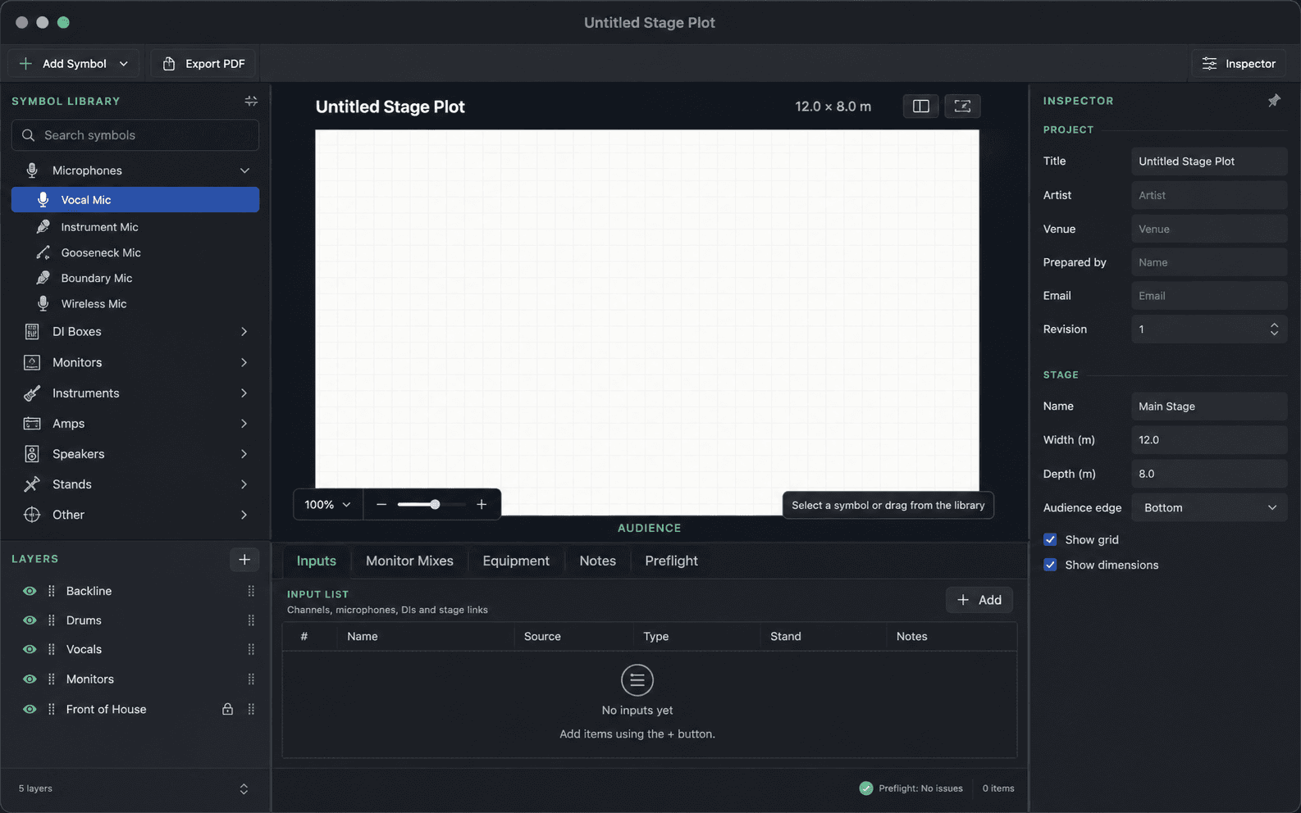This screenshot has height=813, width=1301.
Task: Expand the Speakers chevron
Action: [x=244, y=454]
